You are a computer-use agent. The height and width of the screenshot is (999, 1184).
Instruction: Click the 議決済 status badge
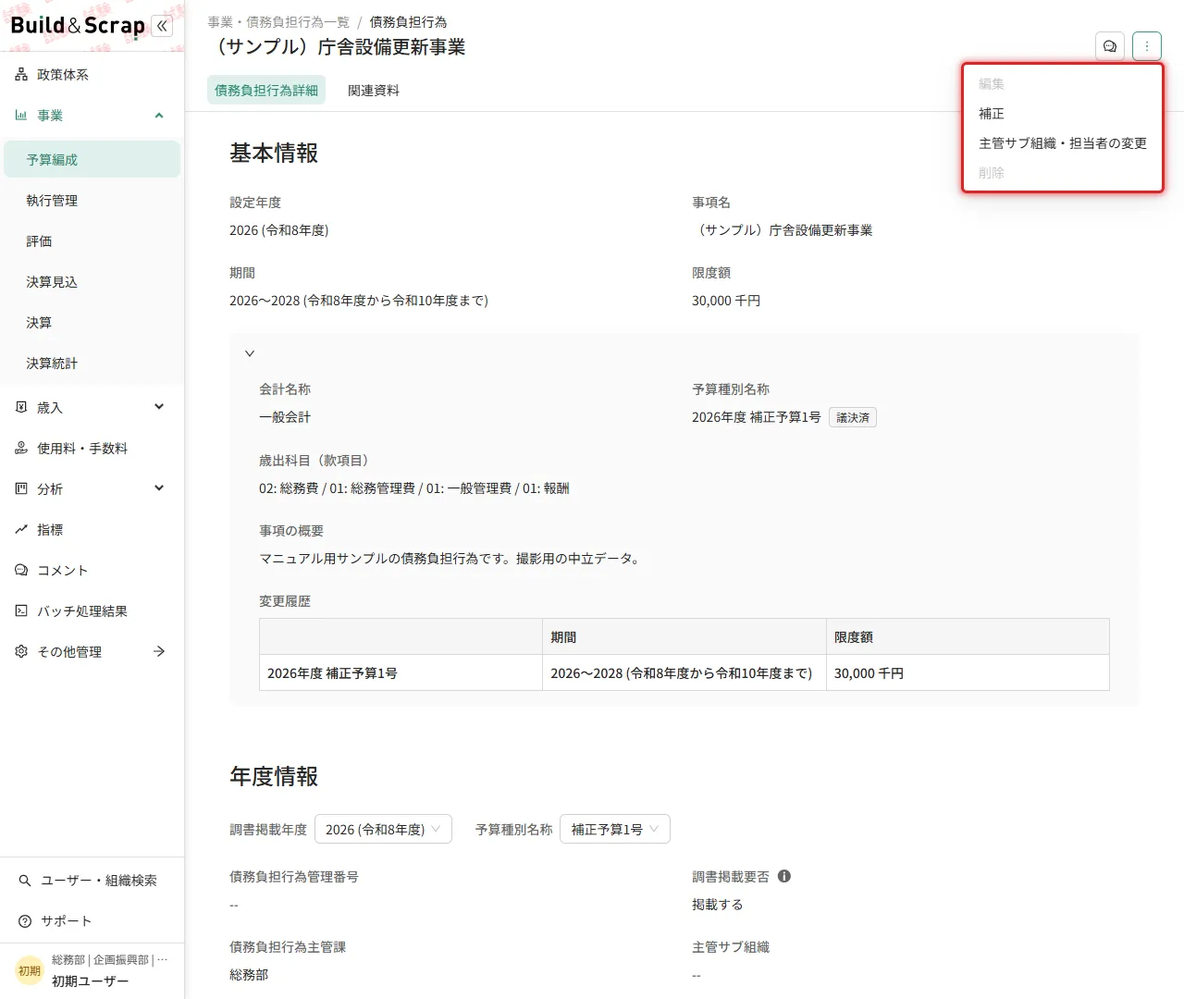coord(853,417)
